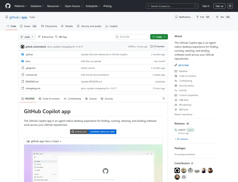Screen dimensions: 238x182
Task: Open the green Code dropdown button
Action: (x=159, y=37)
